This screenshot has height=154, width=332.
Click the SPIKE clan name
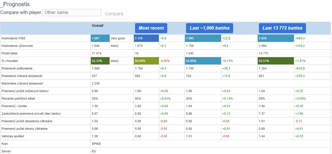tap(96, 144)
